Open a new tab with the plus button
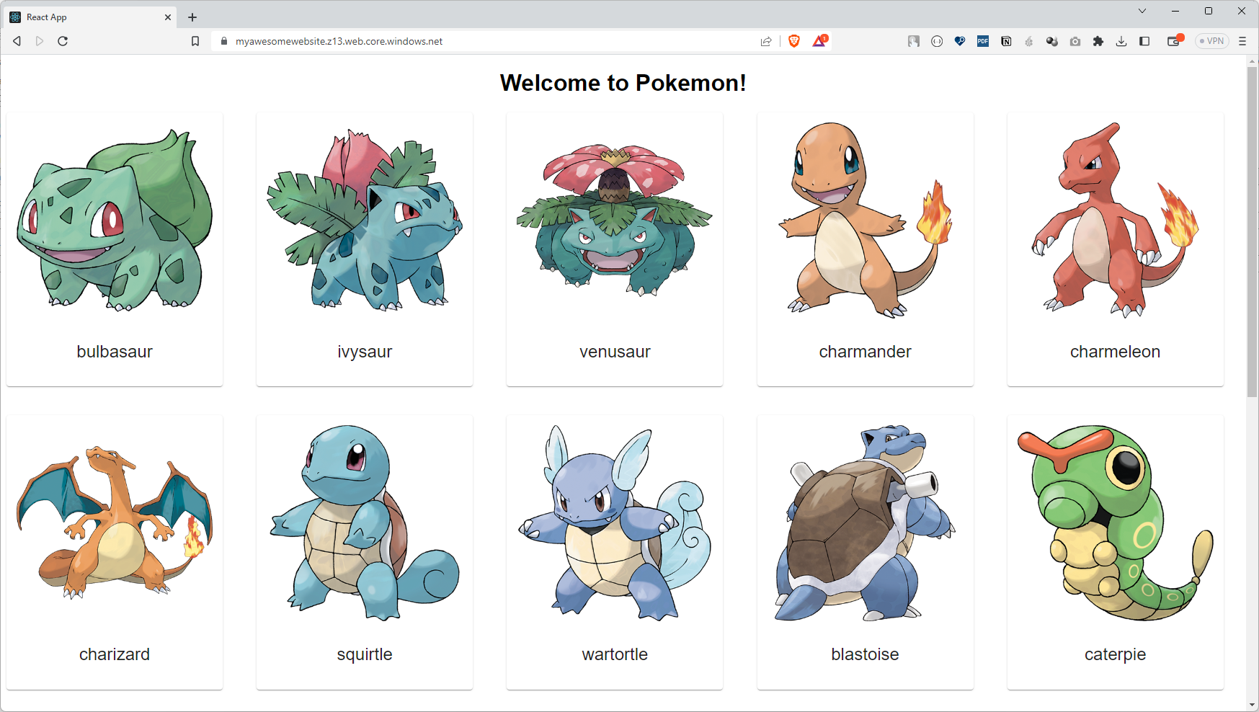The image size is (1259, 712). [192, 17]
